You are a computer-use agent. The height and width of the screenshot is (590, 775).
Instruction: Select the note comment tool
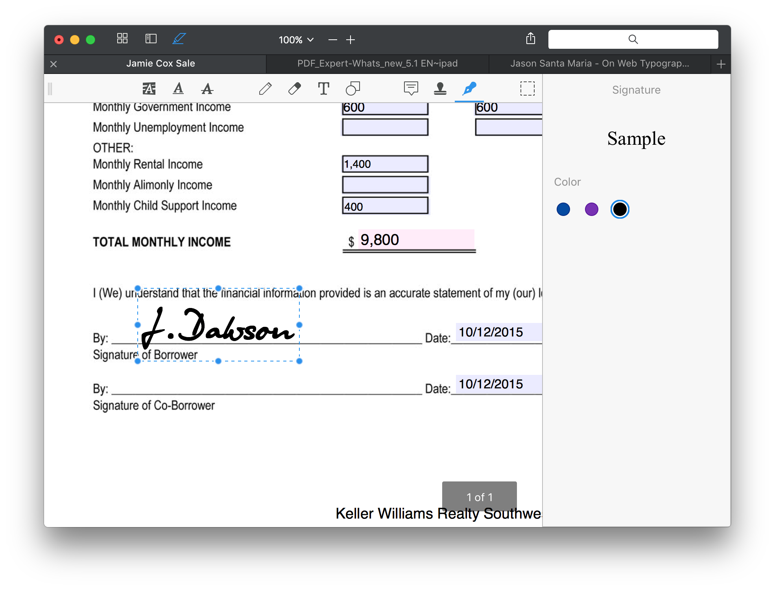(x=411, y=88)
